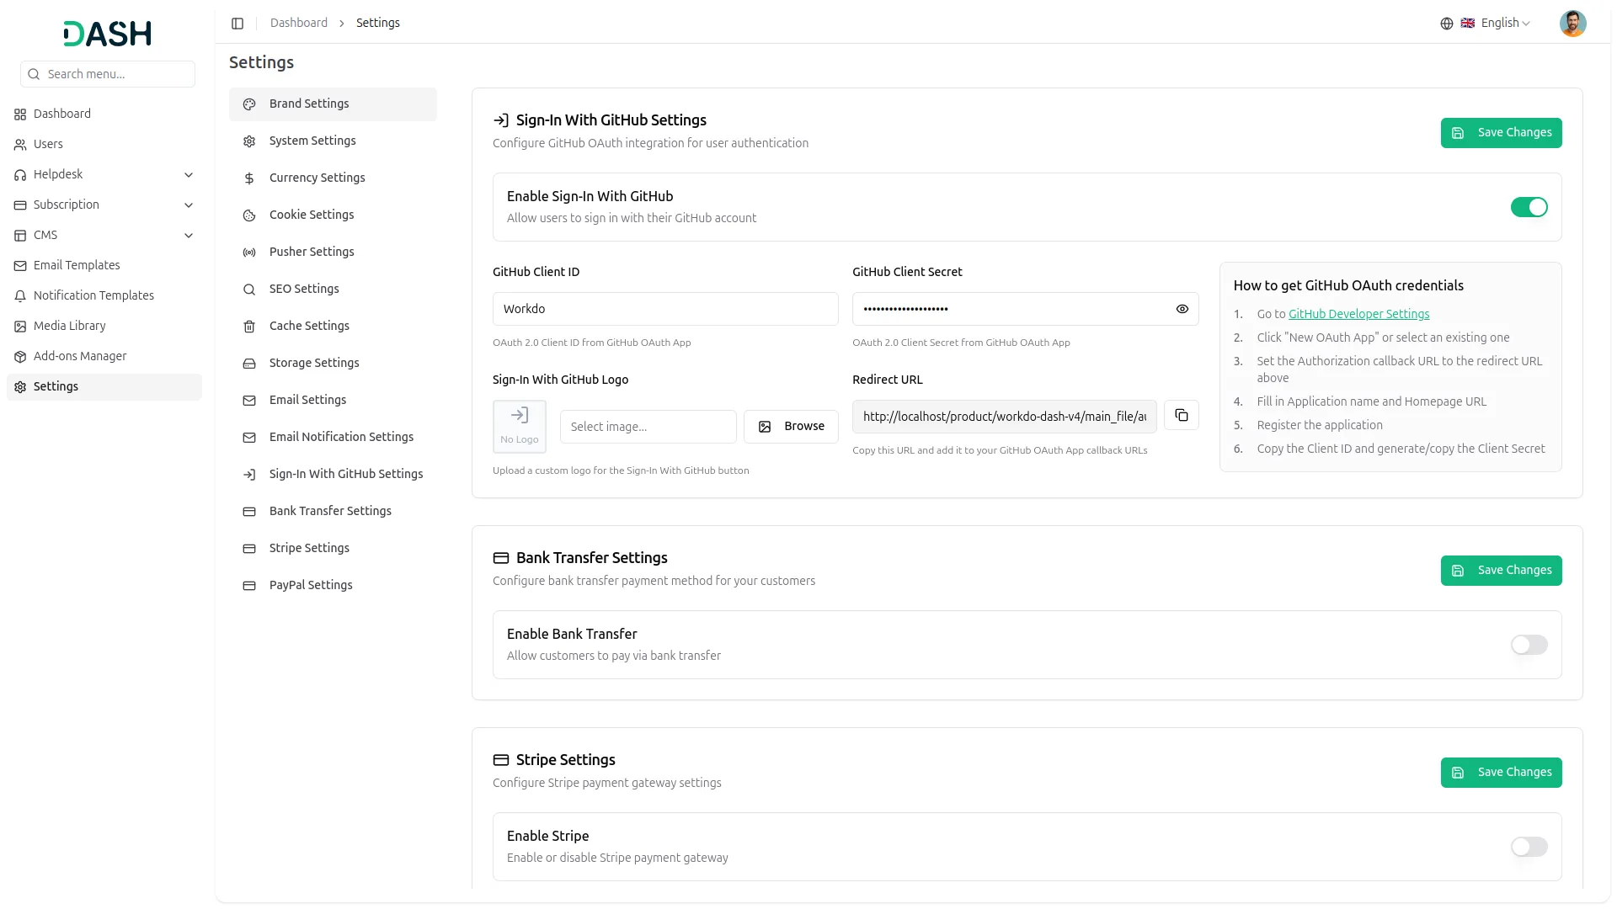1617x909 pixels.
Task: Open the English language dropdown
Action: 1500,23
